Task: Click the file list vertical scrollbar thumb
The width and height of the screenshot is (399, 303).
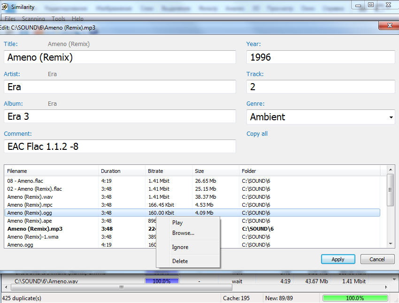Action: coord(391,190)
